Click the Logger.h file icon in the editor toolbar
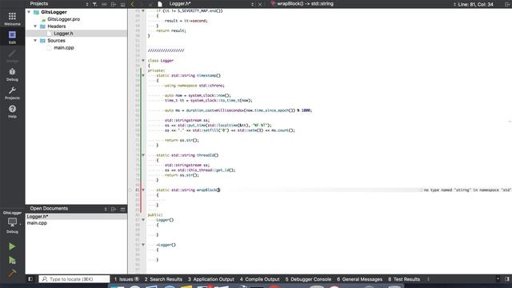The image size is (512, 288). pos(160,4)
